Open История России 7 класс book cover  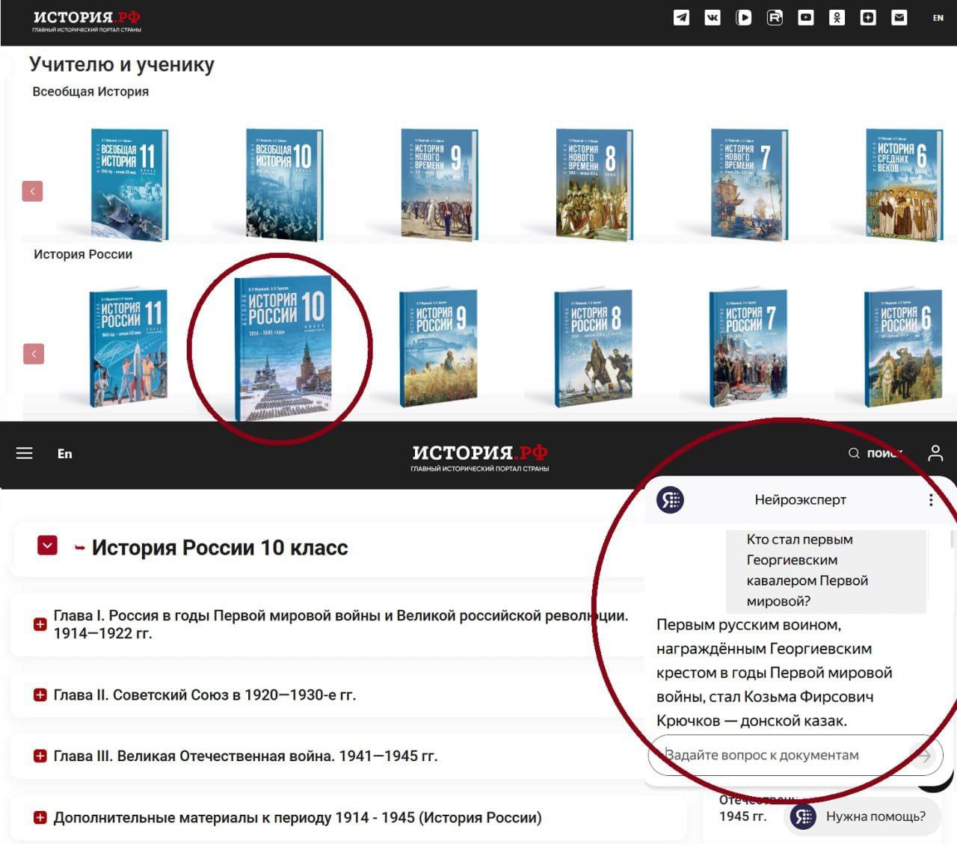click(748, 348)
